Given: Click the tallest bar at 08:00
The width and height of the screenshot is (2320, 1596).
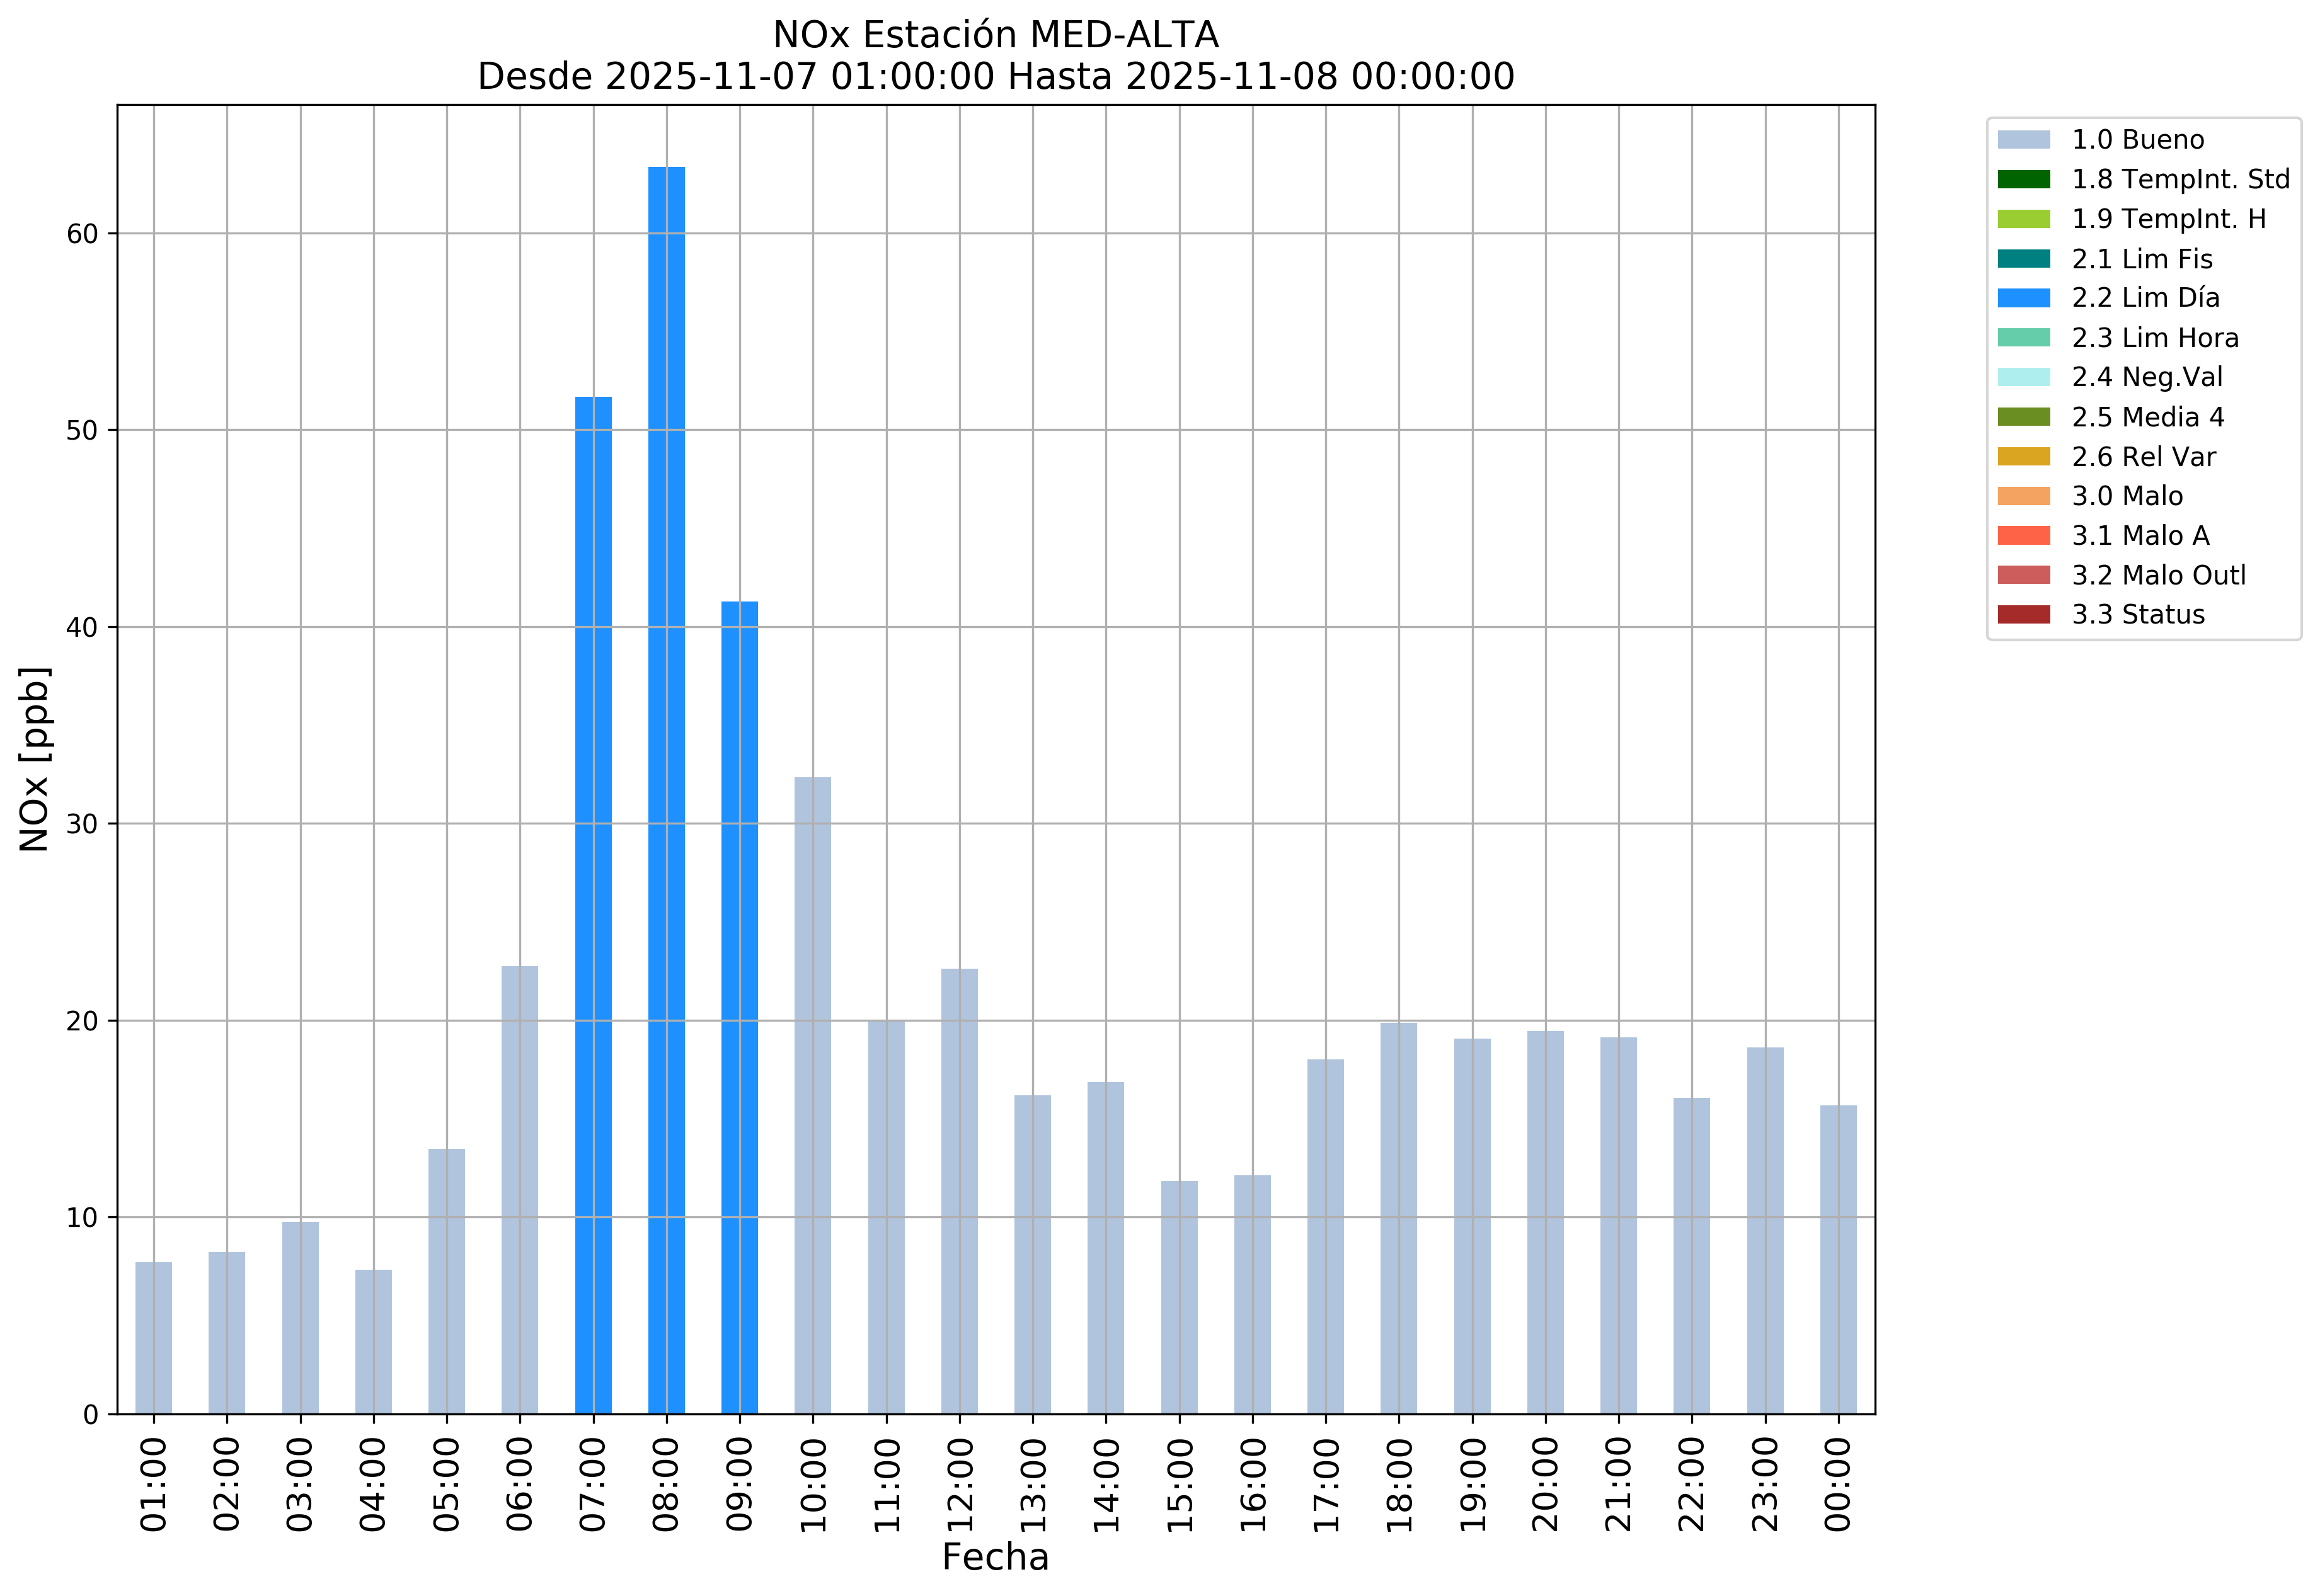Looking at the screenshot, I should [x=666, y=790].
